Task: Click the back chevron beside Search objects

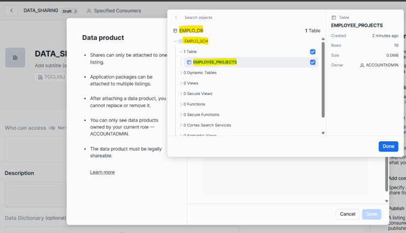Action: click(x=176, y=17)
